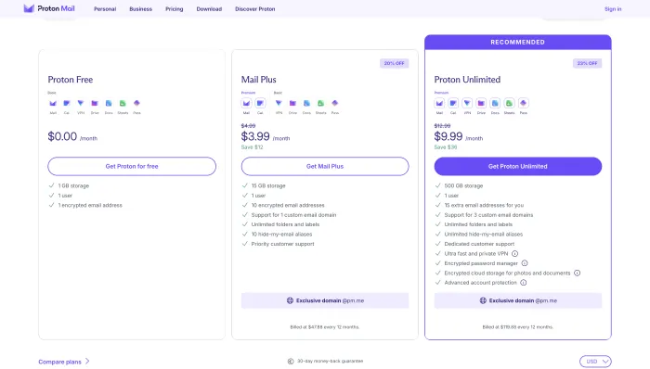Click the Proton Mail logo
The height and width of the screenshot is (369, 650).
[49, 8]
